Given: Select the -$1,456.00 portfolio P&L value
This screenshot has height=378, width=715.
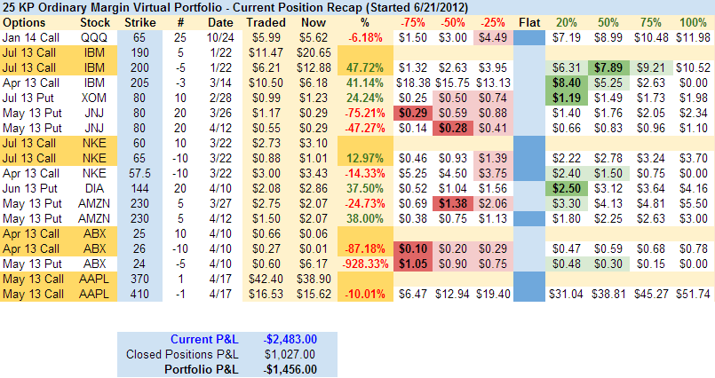Looking at the screenshot, I should pyautogui.click(x=291, y=369).
